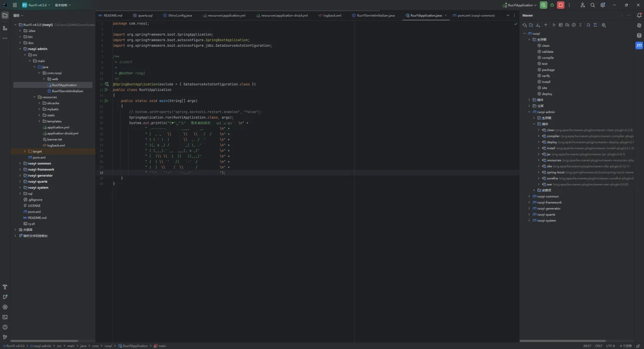
Task: Open Notifications bell in right sidebar
Action: tap(639, 15)
